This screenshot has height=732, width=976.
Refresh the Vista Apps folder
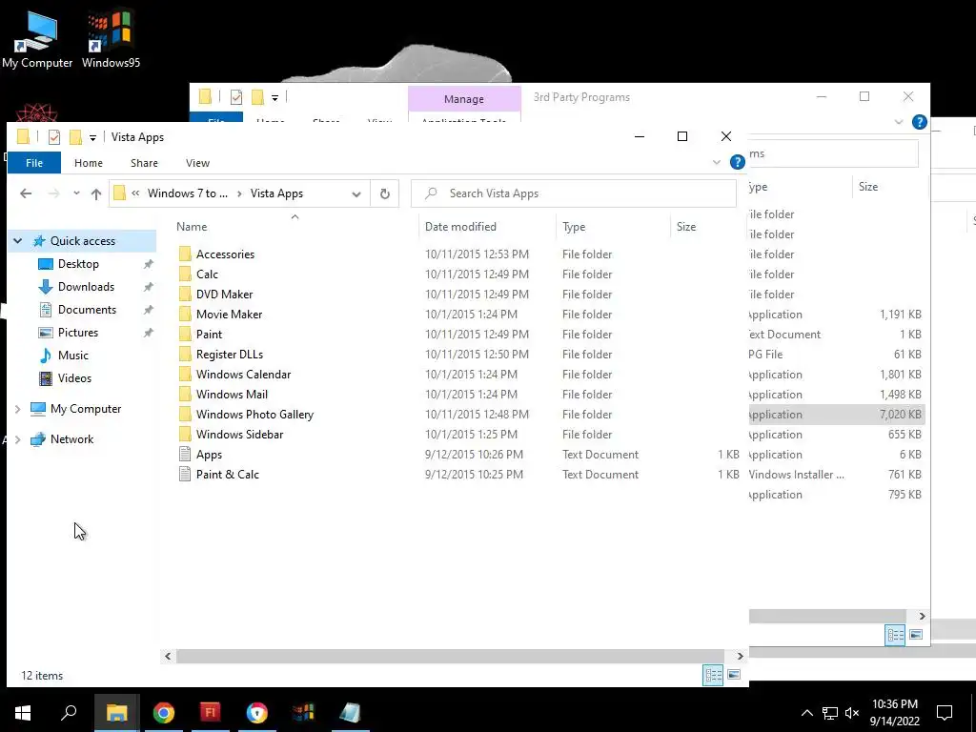point(385,193)
